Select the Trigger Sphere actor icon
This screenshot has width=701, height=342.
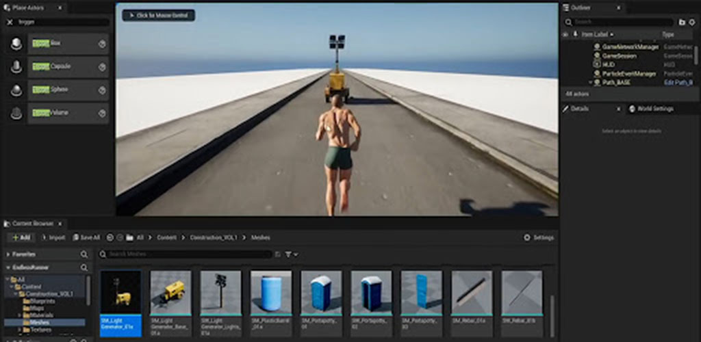(16, 90)
